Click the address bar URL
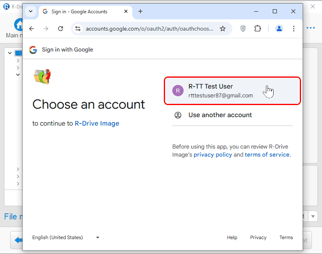This screenshot has height=254, width=322. 149,29
